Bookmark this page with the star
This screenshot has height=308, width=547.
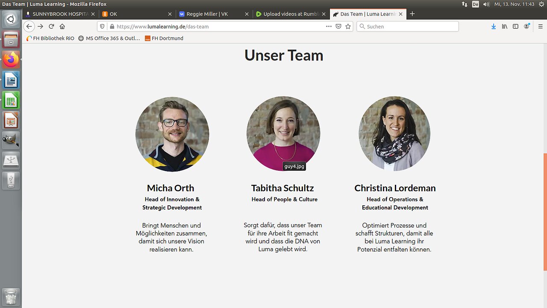tap(348, 27)
